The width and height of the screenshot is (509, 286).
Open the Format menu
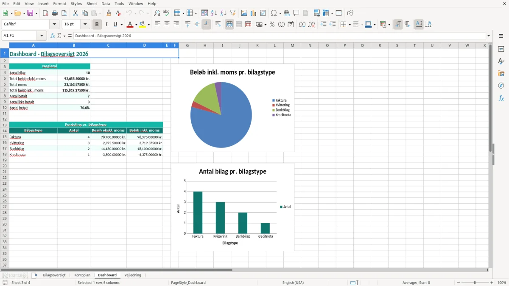[x=60, y=4]
